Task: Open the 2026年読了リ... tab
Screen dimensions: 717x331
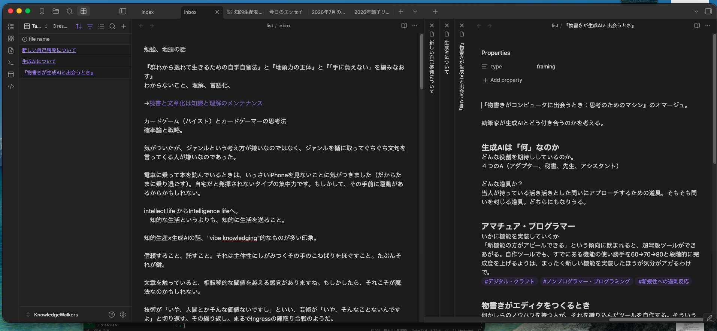Action: coord(372,12)
